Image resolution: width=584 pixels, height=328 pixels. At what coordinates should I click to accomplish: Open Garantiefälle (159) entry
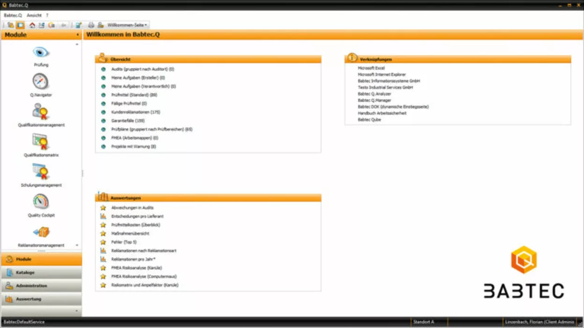(x=128, y=121)
